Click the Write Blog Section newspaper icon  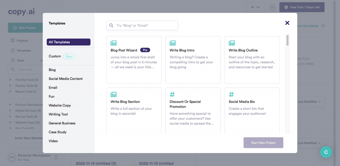point(114,94)
